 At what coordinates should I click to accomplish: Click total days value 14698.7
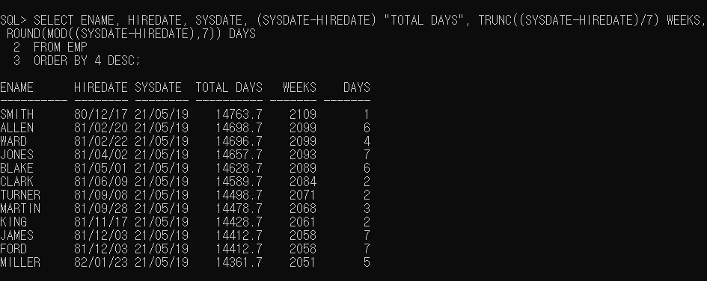pyautogui.click(x=239, y=128)
